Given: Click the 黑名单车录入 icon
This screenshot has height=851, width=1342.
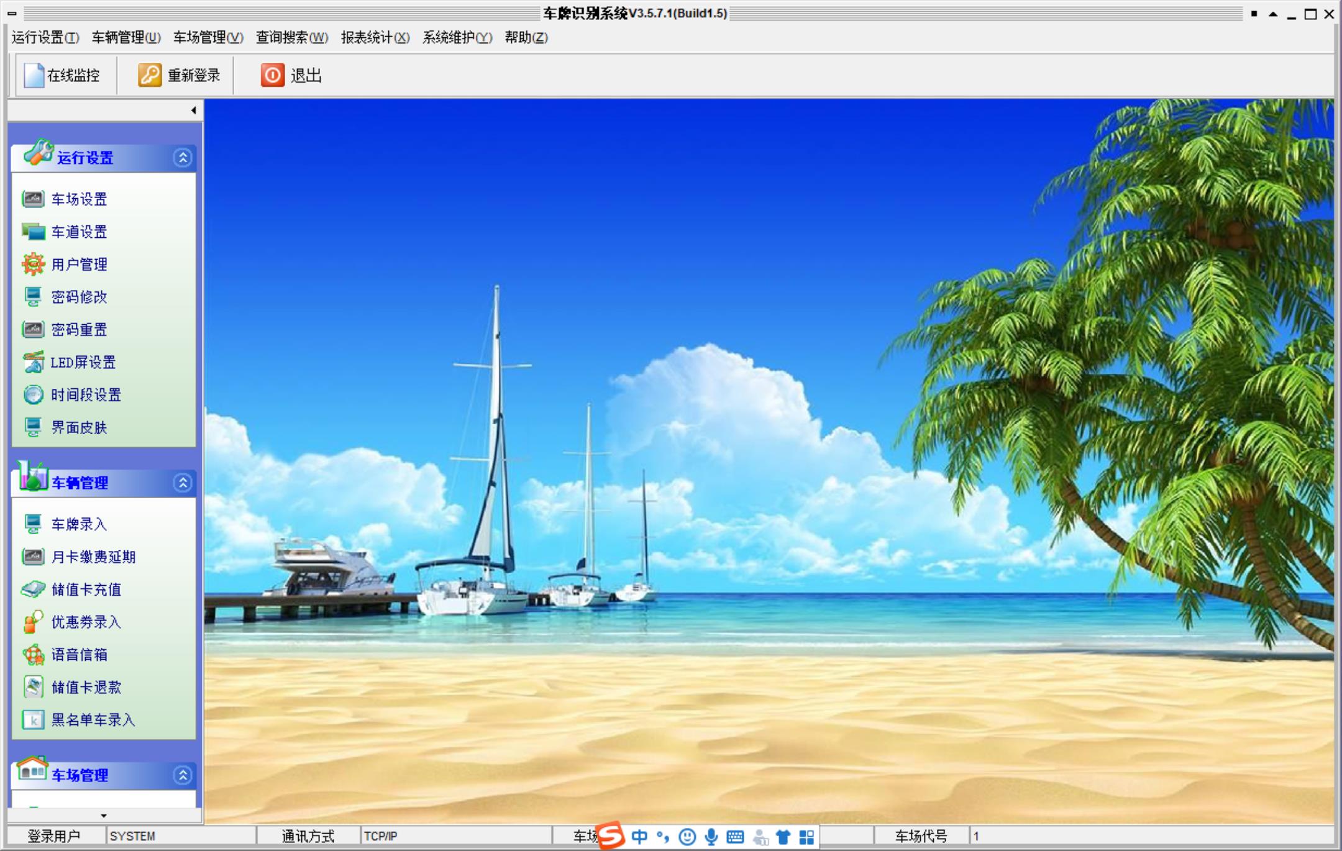Looking at the screenshot, I should click(33, 719).
